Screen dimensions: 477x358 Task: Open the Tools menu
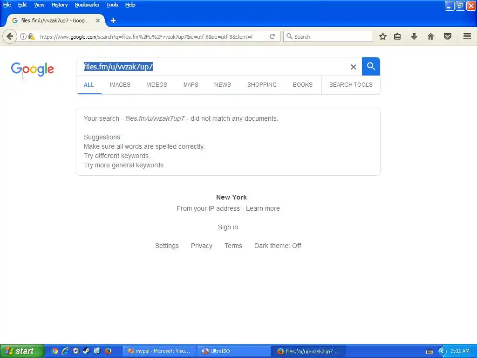click(112, 5)
